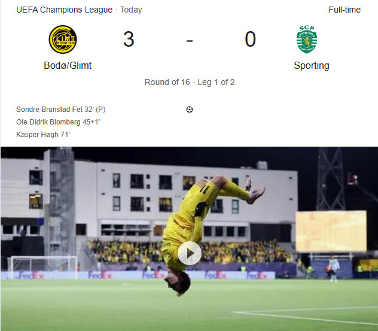Click Sporting's score of 0
Viewport: 378px width, 331px height.
tap(250, 39)
